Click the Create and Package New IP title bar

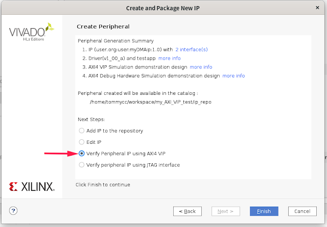[x=163, y=7]
